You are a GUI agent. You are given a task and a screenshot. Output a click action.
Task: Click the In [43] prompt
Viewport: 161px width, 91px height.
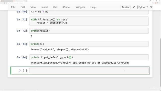click(23, 44)
